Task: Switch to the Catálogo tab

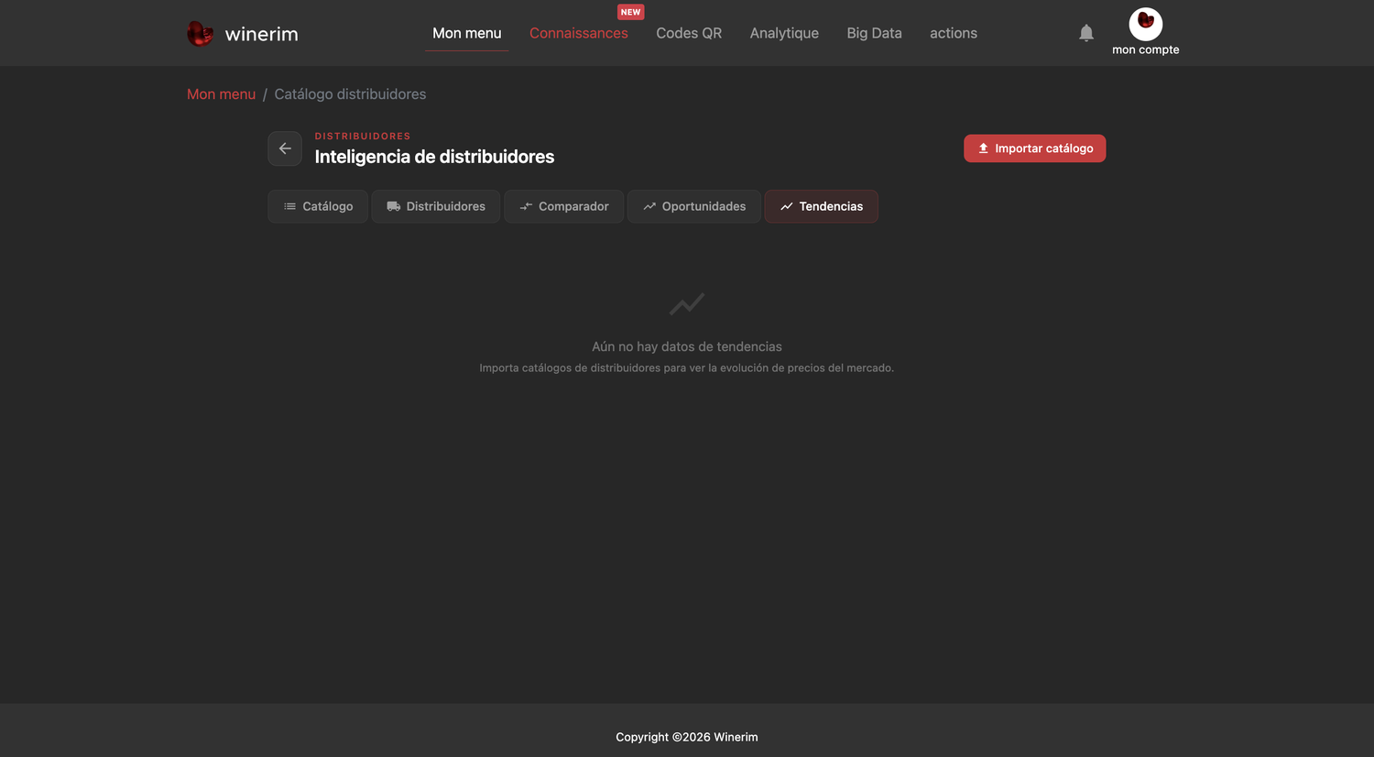Action: (x=318, y=206)
